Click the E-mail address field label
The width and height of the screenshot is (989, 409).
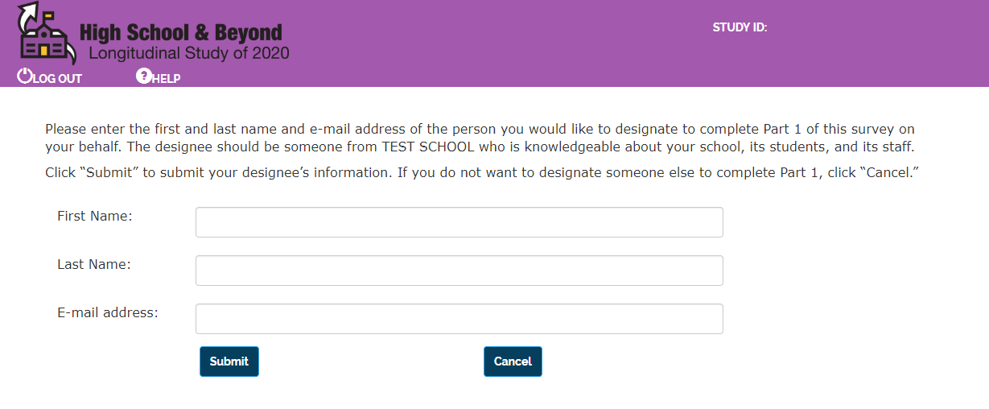tap(108, 312)
